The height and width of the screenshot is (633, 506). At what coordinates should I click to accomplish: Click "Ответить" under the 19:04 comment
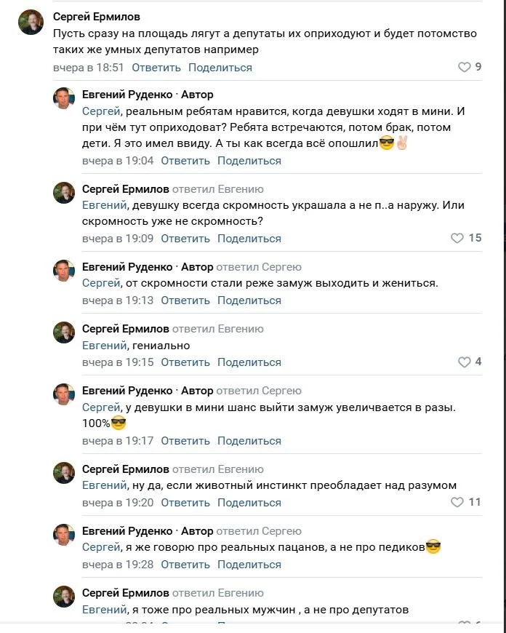click(185, 161)
